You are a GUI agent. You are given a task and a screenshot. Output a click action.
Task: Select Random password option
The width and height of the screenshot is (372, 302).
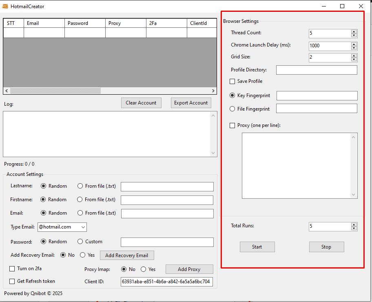click(x=43, y=242)
